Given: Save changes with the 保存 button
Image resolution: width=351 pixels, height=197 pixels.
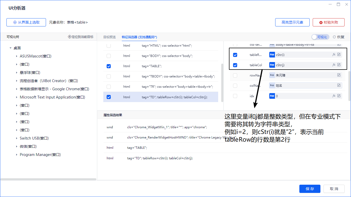Looking at the screenshot, I should (310, 189).
